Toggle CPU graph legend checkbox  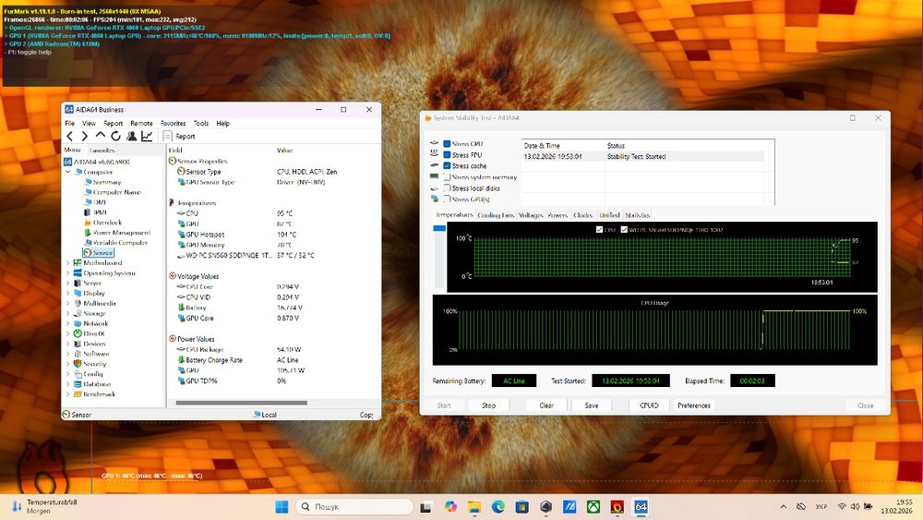599,230
